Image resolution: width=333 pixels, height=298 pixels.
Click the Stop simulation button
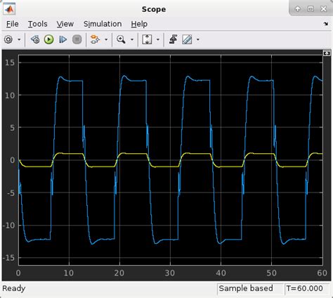[77, 39]
